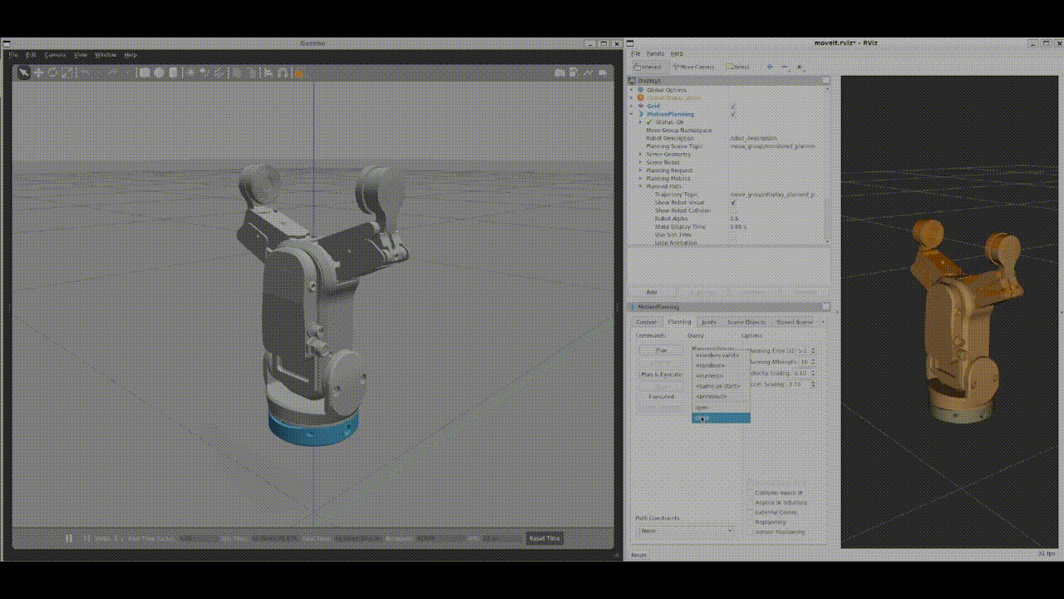This screenshot has width=1064, height=599.
Task: Click the plus add-tool icon in RViz toolbar
Action: [x=769, y=67]
